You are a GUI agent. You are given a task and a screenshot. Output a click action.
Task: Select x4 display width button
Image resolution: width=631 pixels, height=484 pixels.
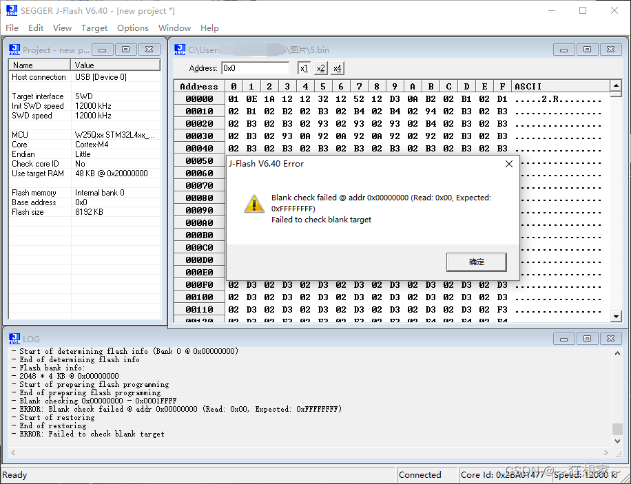pyautogui.click(x=338, y=68)
